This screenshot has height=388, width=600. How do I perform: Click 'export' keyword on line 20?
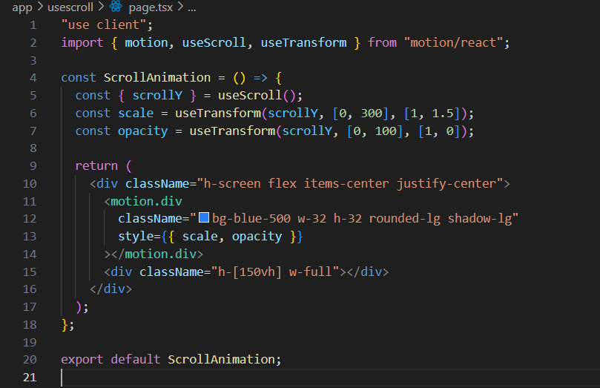click(82, 359)
